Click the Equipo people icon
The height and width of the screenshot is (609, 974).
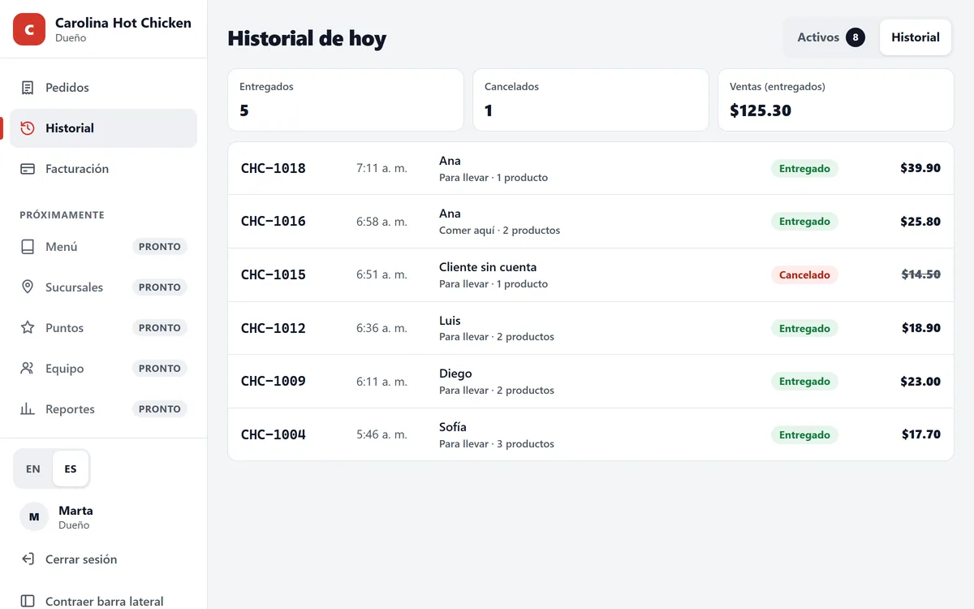point(28,369)
